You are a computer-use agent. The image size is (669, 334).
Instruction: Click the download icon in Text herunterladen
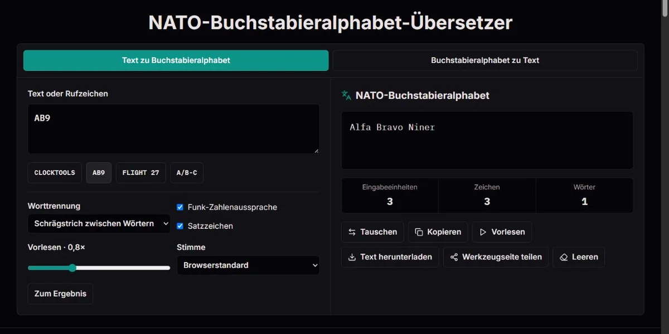pyautogui.click(x=352, y=257)
